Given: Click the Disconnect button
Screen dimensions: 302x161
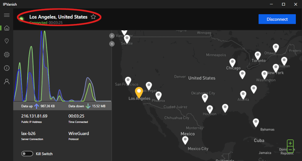Looking at the screenshot, I should pos(277,19).
